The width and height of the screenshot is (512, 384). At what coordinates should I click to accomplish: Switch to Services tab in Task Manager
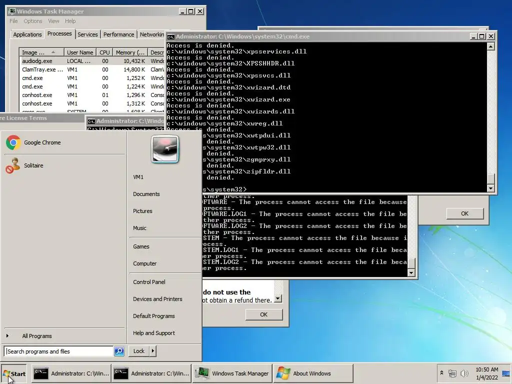click(x=87, y=34)
